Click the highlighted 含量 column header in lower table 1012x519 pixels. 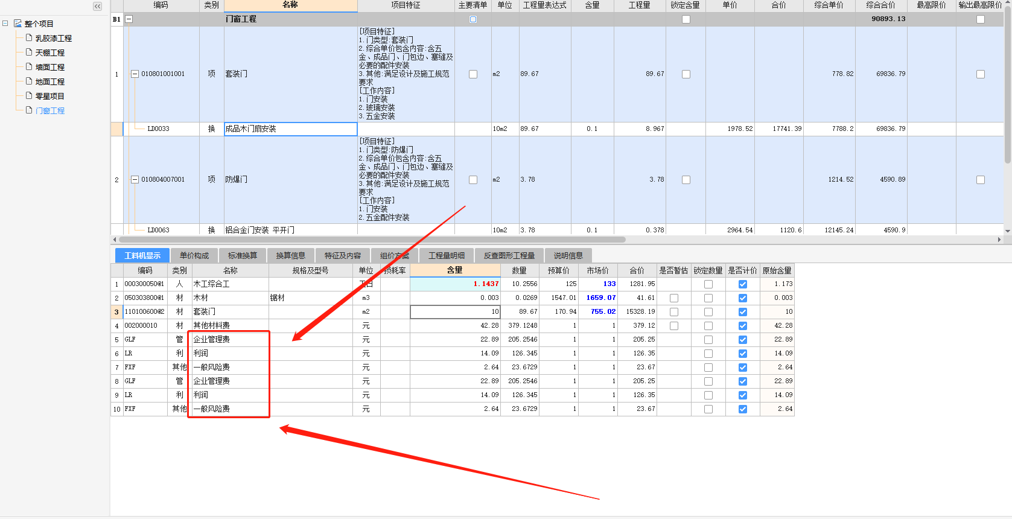[455, 270]
